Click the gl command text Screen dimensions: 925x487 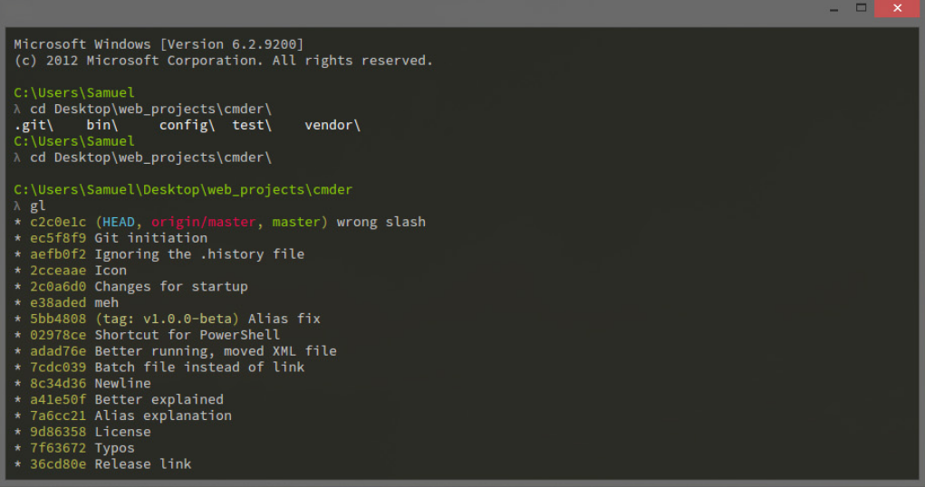38,206
